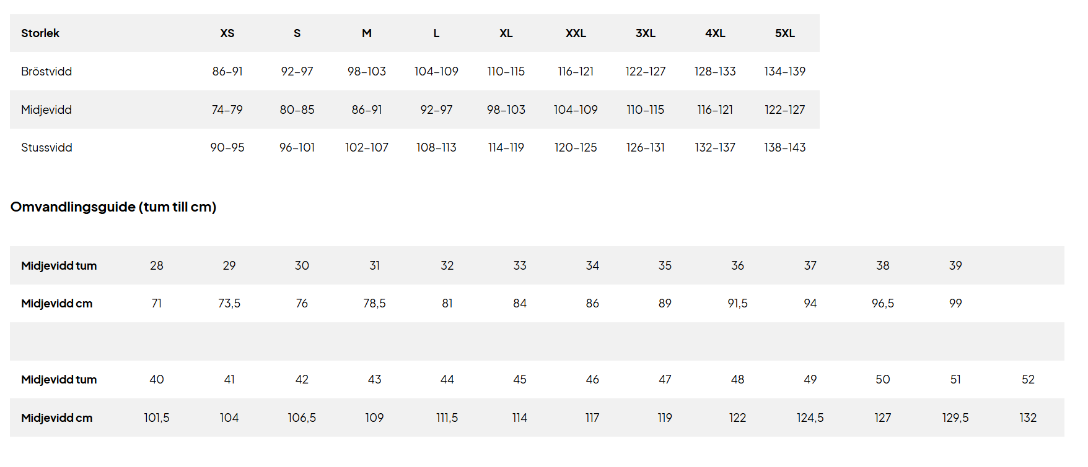Click the 132 cm conversion value
1088x467 pixels.
(1028, 418)
